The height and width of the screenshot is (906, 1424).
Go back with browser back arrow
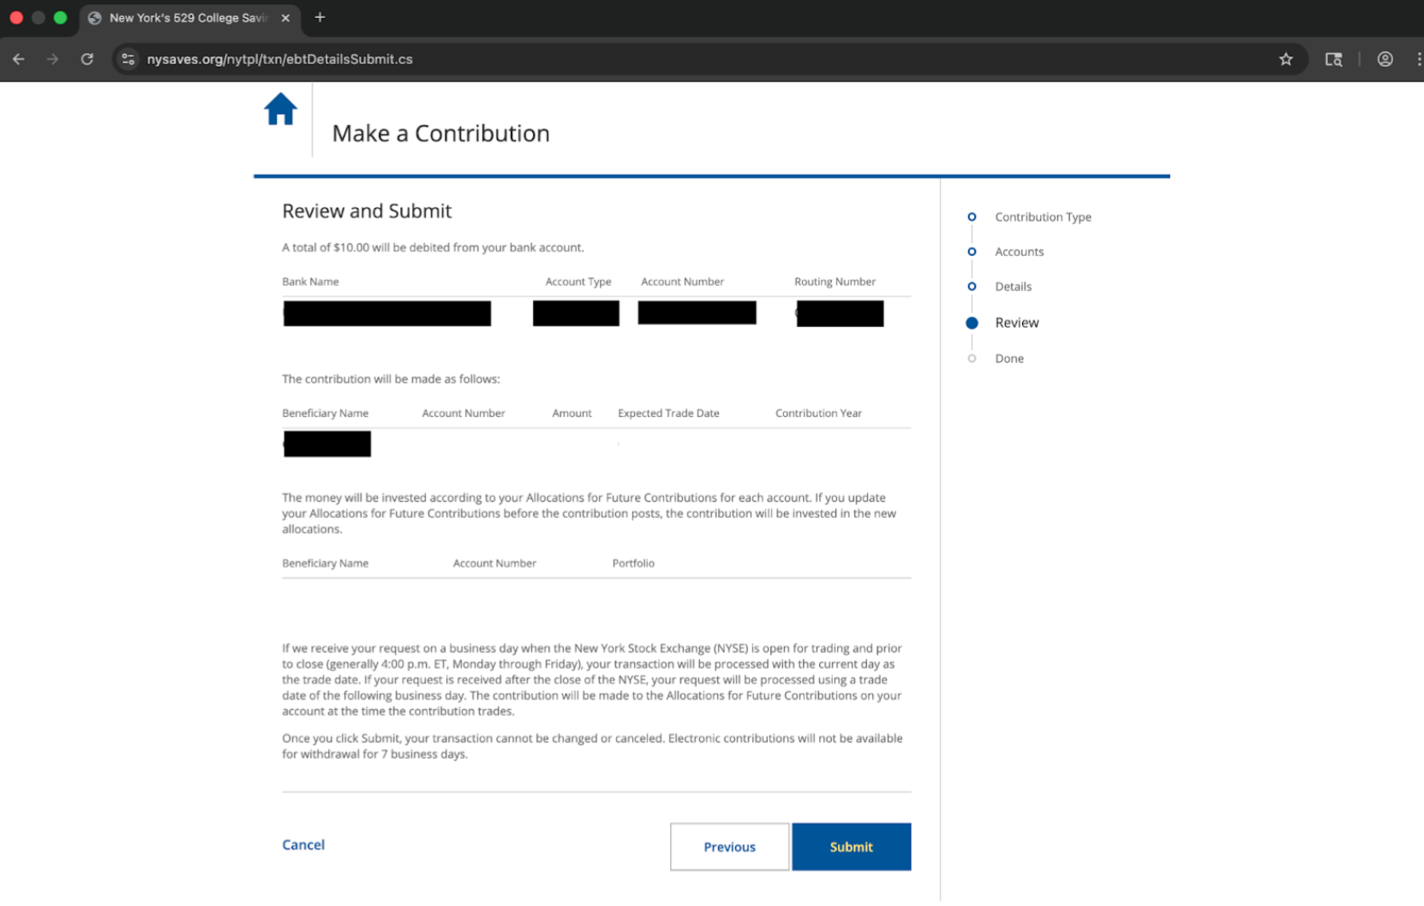19,59
